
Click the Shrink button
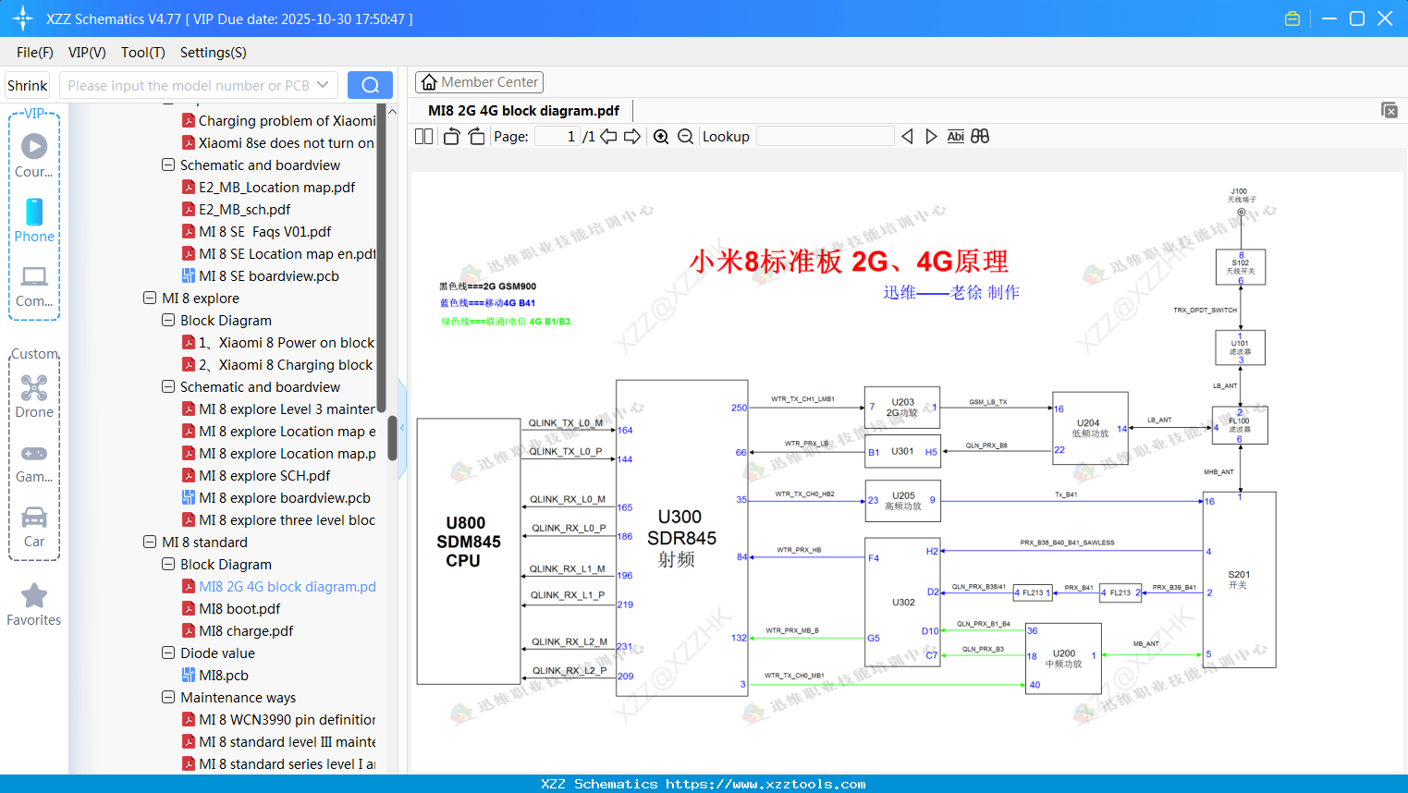pyautogui.click(x=27, y=84)
